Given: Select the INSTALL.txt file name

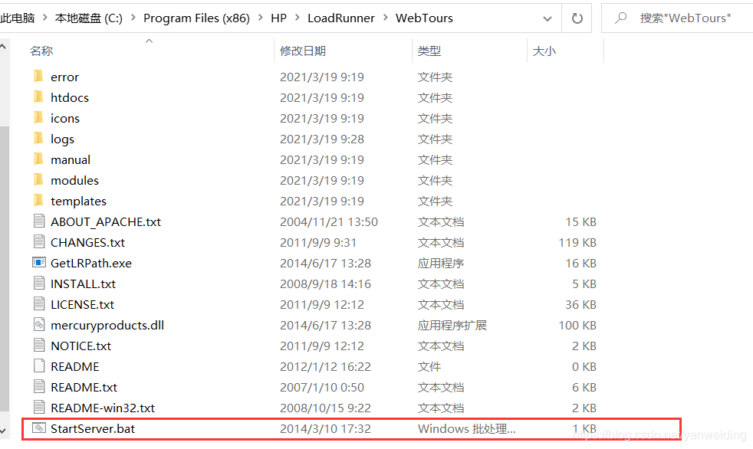Looking at the screenshot, I should tap(83, 283).
